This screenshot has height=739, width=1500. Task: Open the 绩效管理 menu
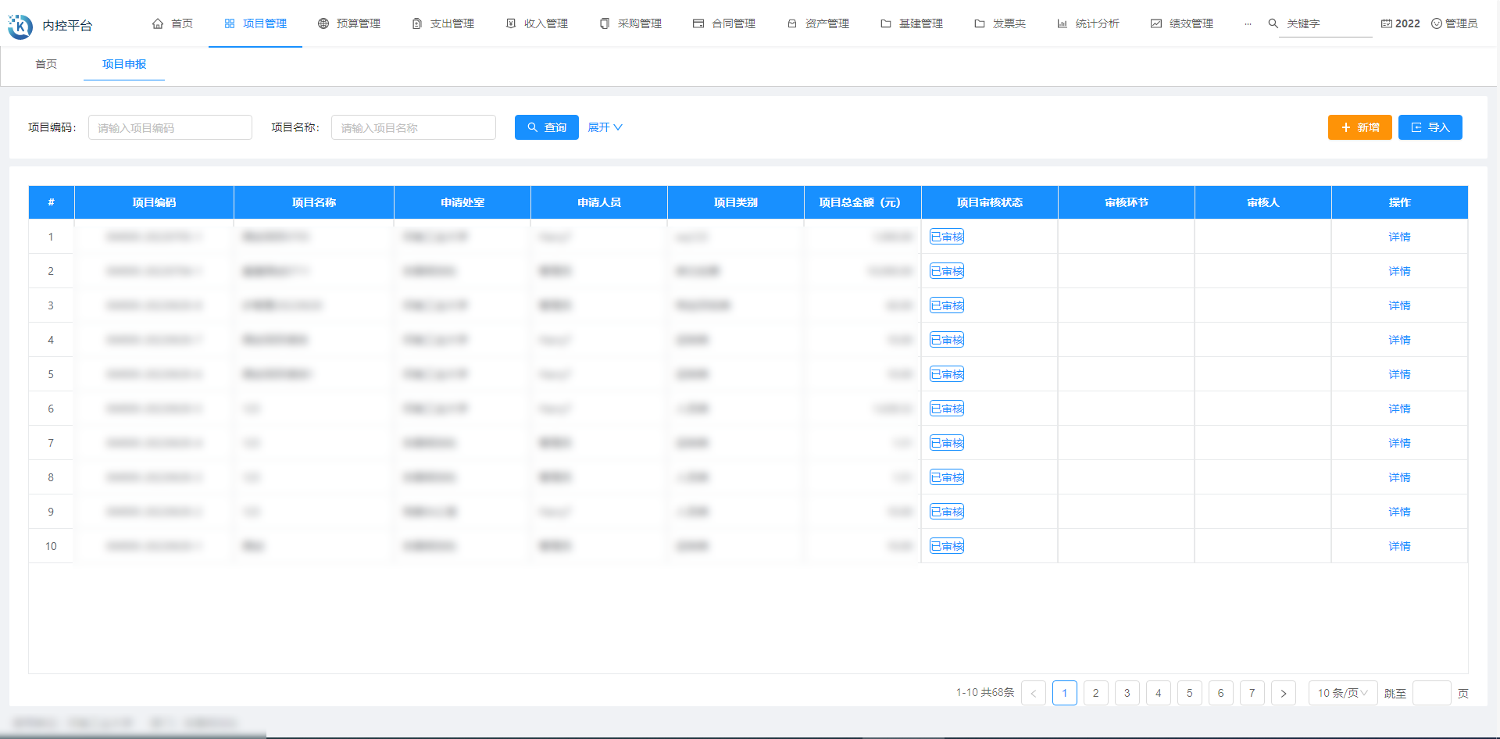tap(1182, 23)
